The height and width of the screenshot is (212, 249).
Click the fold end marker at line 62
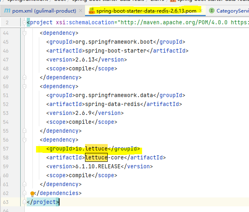[24, 193]
